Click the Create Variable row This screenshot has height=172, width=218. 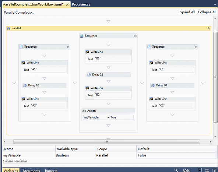(x=110, y=161)
